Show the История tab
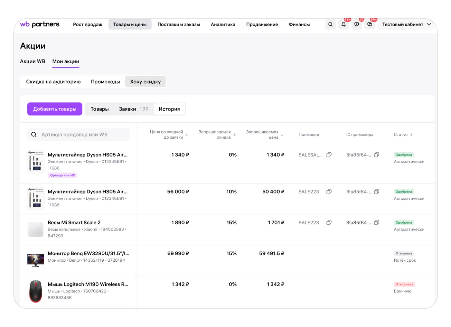451x327 pixels. click(x=169, y=109)
